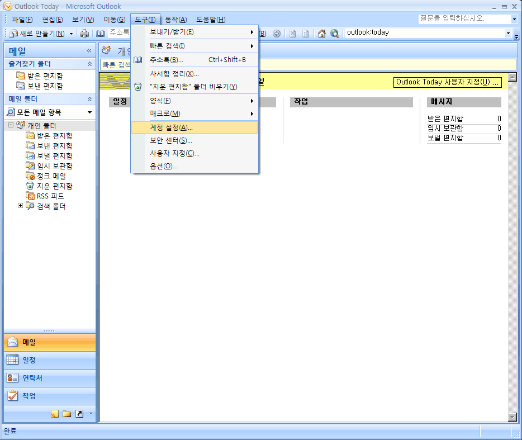
Task: Switch to 작업 navigation button
Action: click(x=50, y=396)
